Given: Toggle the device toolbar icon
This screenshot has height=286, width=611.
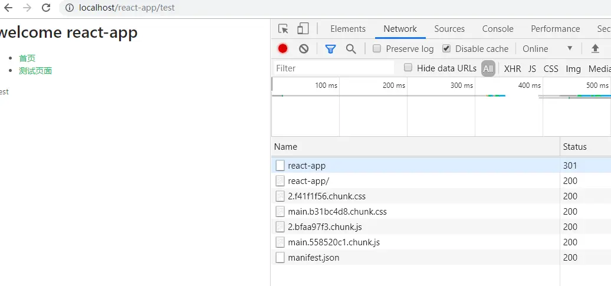Looking at the screenshot, I should point(303,28).
